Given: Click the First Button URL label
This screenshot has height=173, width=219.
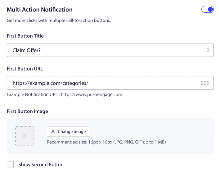Looking at the screenshot, I should 25,69.
